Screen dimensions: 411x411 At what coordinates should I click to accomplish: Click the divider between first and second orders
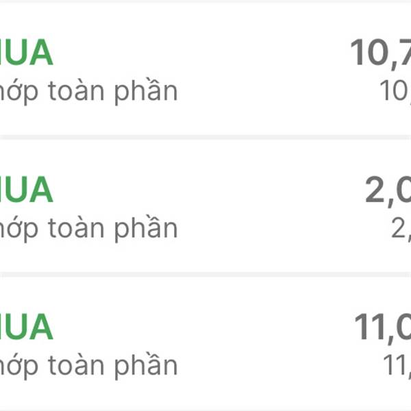pyautogui.click(x=206, y=137)
